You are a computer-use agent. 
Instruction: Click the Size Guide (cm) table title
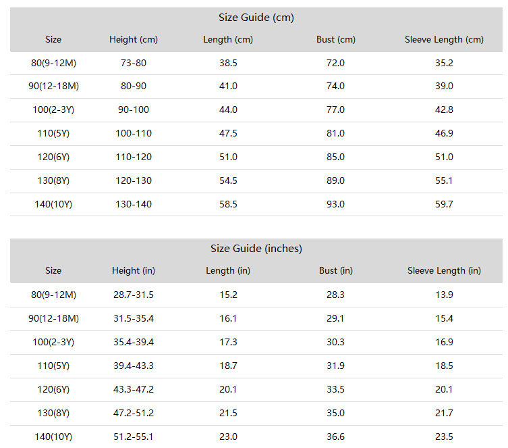pos(256,18)
